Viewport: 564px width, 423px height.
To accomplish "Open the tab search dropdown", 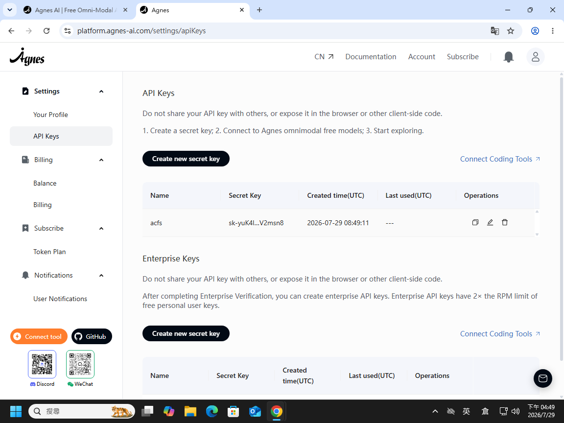I will click(x=10, y=10).
